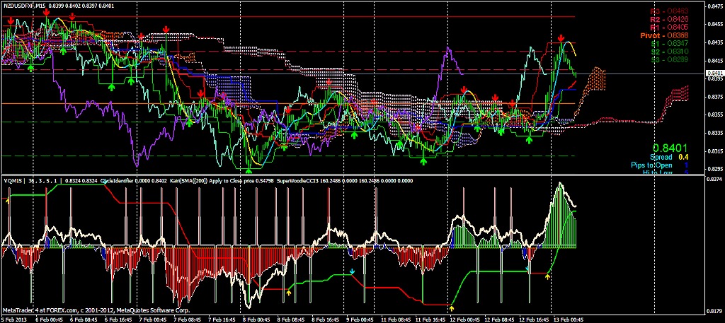Click the Spread 0.4 readout
Viewport: 725px width, 323px height.
pyautogui.click(x=670, y=157)
